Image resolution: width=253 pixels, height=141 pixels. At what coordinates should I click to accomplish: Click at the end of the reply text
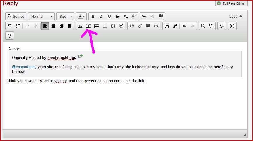click(x=145, y=81)
